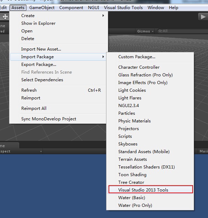The height and width of the screenshot is (218, 208).
Task: Import the Physic Materials package
Action: pos(150,121)
